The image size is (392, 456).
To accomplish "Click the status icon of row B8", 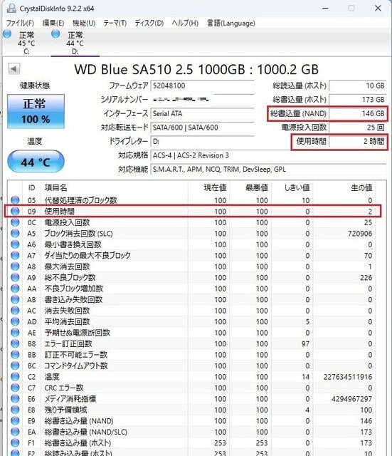I will pos(15,343).
